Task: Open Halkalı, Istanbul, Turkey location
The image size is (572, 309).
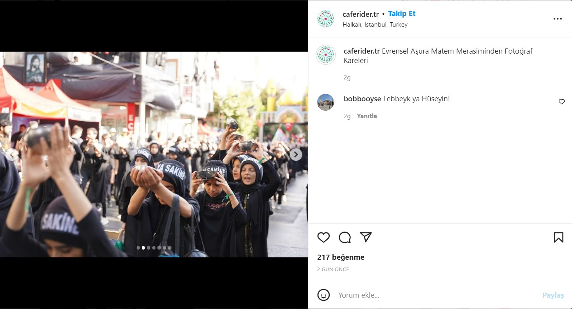Action: (375, 25)
